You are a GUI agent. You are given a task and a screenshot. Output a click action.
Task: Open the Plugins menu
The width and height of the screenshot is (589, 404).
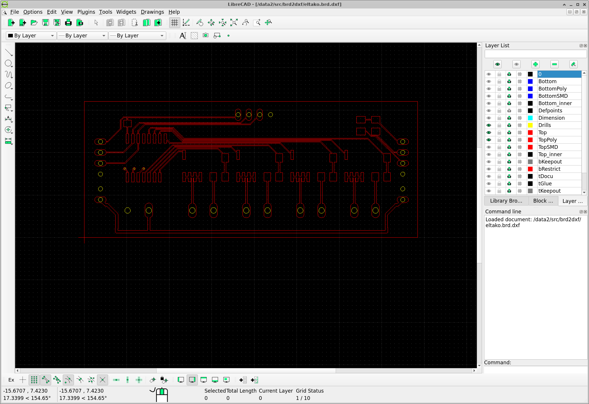click(86, 12)
